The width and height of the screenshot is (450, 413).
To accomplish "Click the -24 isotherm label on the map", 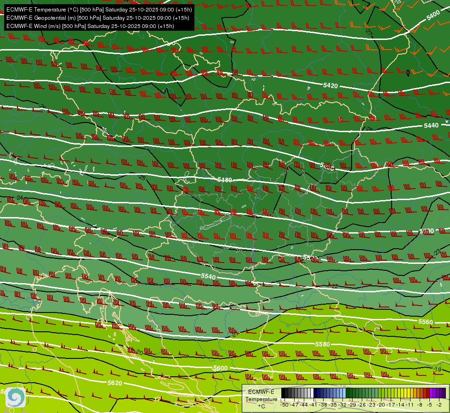I will (19, 198).
